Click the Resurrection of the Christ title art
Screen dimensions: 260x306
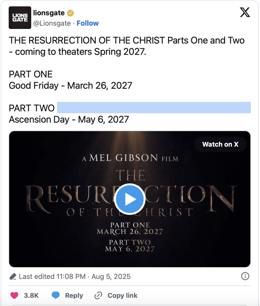click(179, 191)
